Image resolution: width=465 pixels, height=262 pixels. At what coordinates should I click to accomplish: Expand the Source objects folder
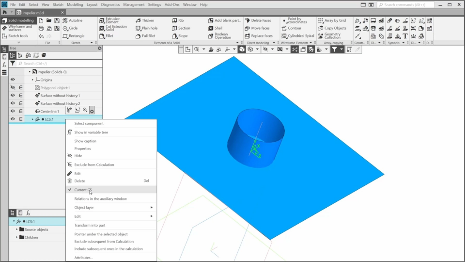[x=17, y=229]
